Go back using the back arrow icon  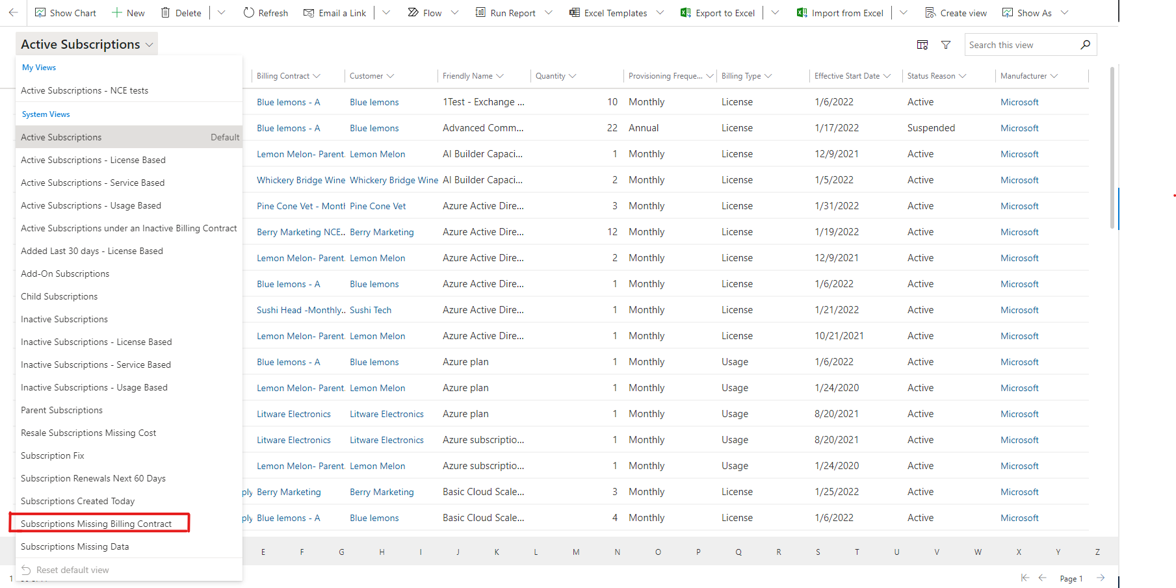click(x=13, y=12)
